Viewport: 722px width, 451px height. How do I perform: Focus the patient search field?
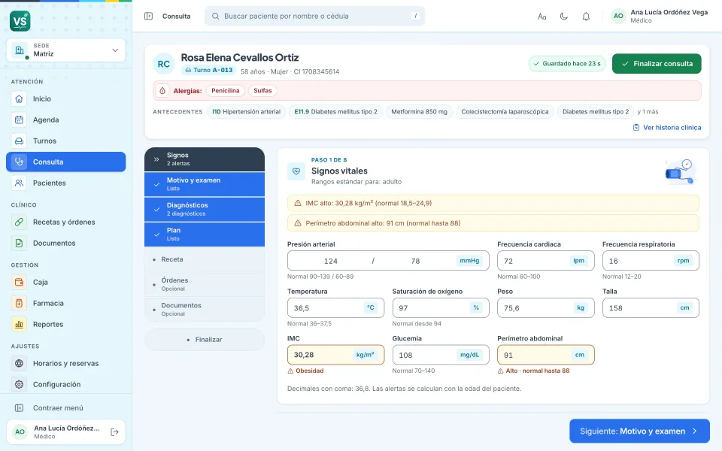[x=314, y=16]
